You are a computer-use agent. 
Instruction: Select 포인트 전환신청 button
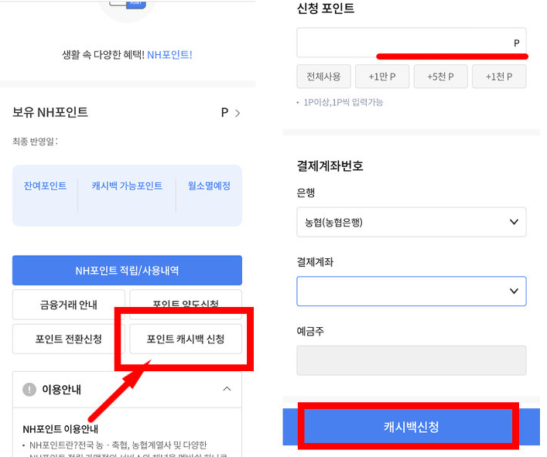pyautogui.click(x=69, y=339)
